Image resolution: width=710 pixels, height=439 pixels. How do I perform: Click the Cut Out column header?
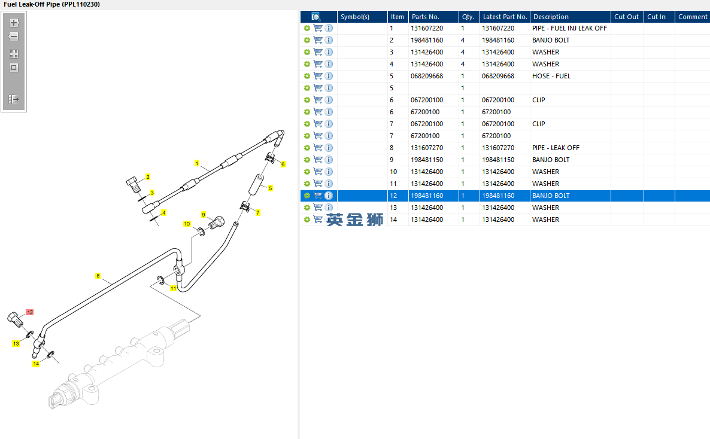(627, 17)
